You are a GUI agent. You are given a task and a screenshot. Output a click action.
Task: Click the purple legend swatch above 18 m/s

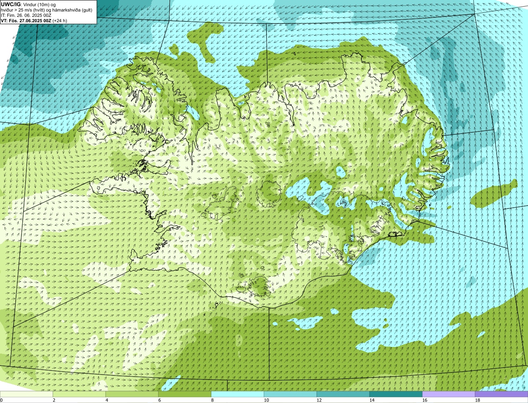click(x=502, y=394)
